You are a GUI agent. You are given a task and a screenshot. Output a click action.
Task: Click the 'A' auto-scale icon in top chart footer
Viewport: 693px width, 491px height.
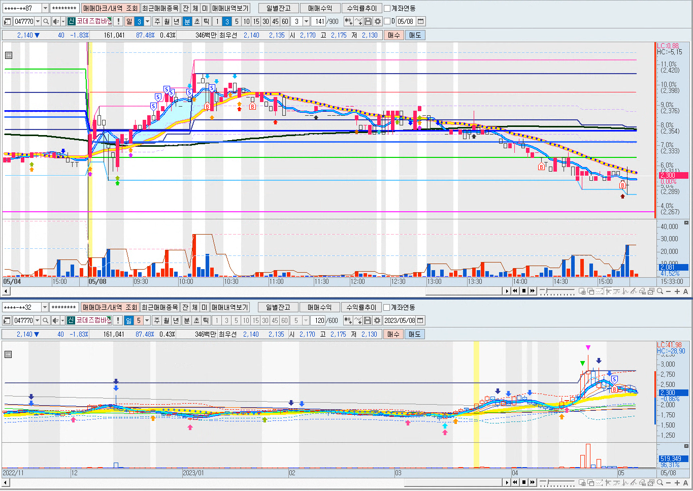point(686,291)
